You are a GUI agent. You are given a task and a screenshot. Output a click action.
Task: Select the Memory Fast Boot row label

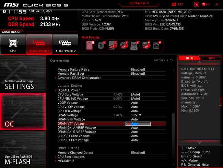(x=71, y=74)
